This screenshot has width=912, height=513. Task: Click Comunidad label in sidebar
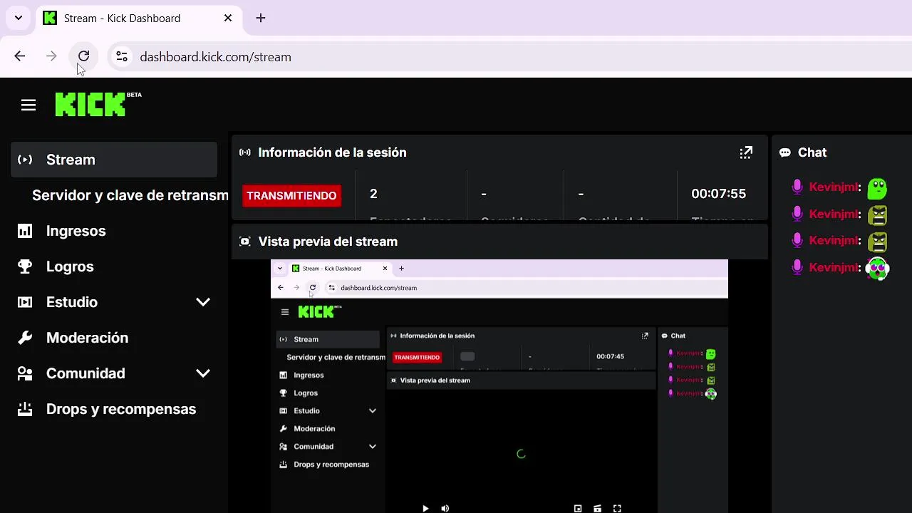(x=85, y=373)
